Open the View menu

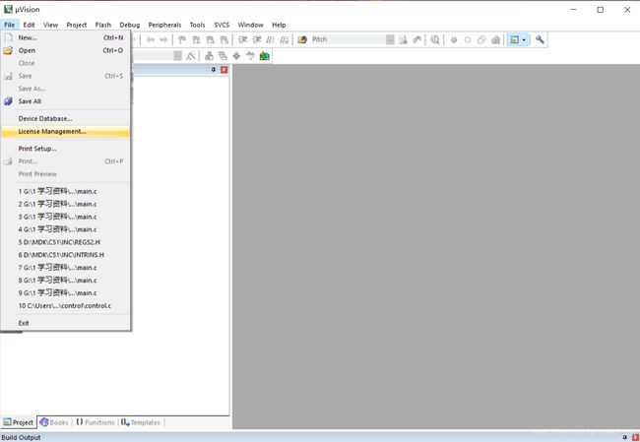(50, 25)
